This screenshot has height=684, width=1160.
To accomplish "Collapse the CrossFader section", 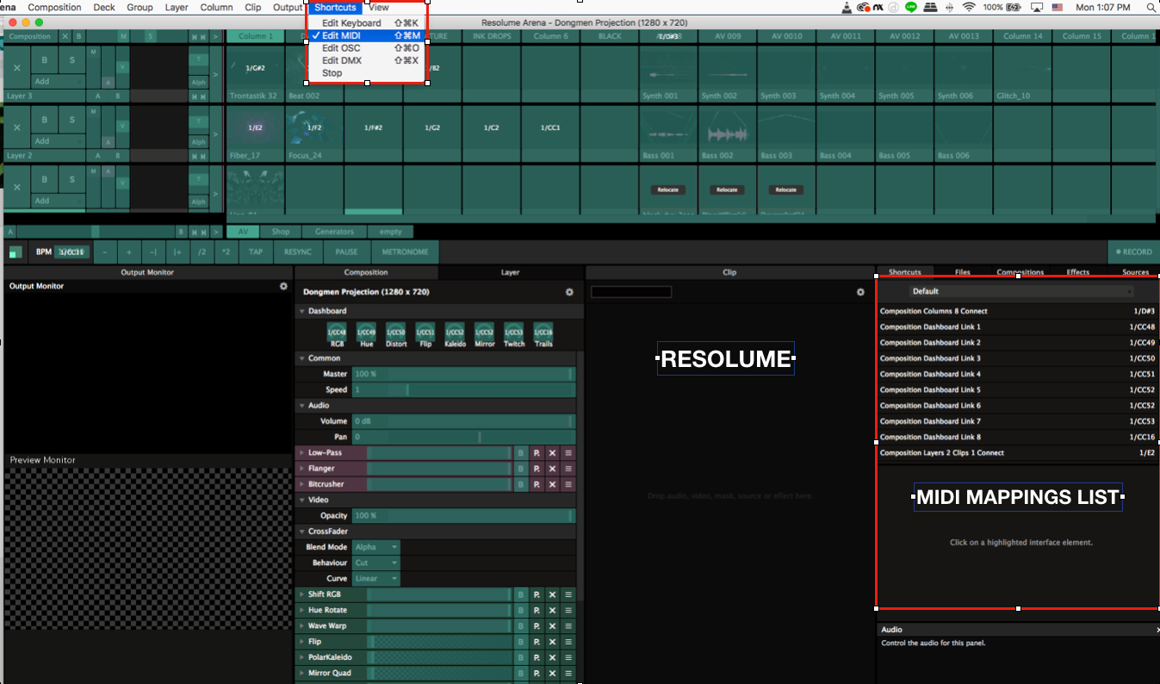I will click(302, 532).
